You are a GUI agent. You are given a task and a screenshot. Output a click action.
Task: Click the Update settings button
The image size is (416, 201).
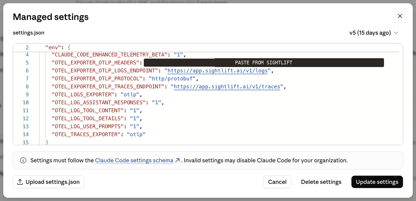coord(377,182)
